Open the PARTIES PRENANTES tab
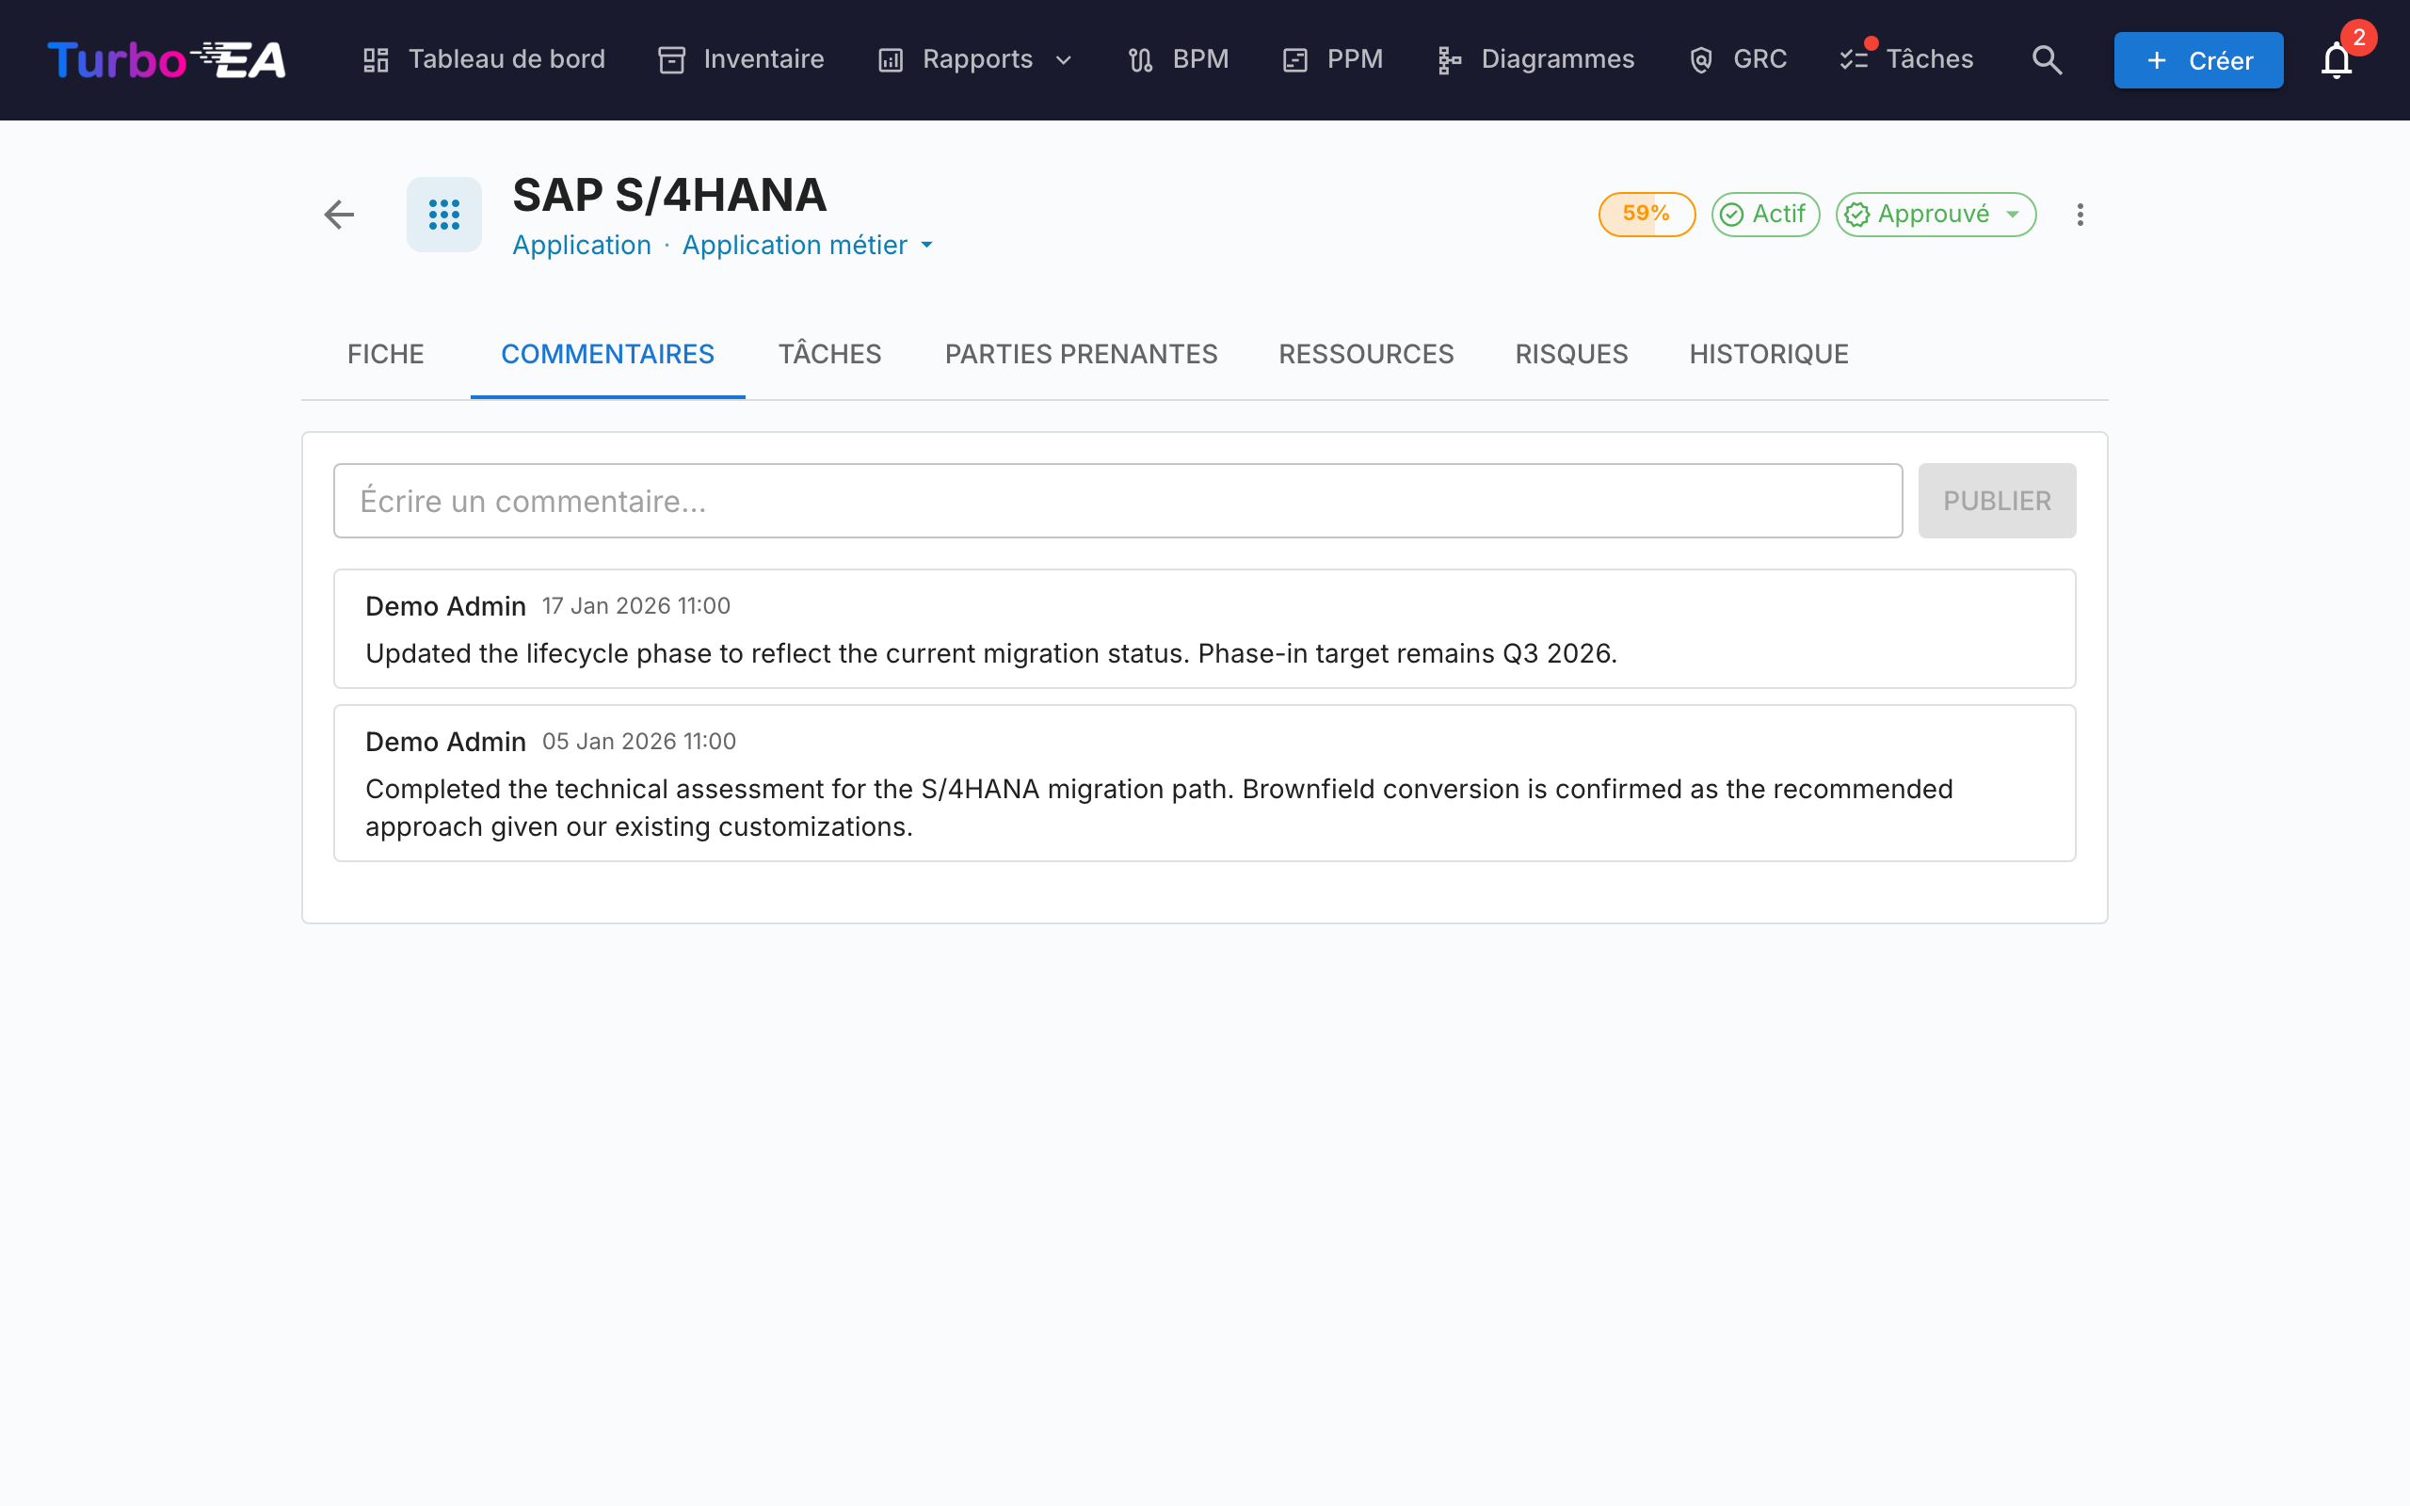The height and width of the screenshot is (1506, 2410). [x=1081, y=355]
